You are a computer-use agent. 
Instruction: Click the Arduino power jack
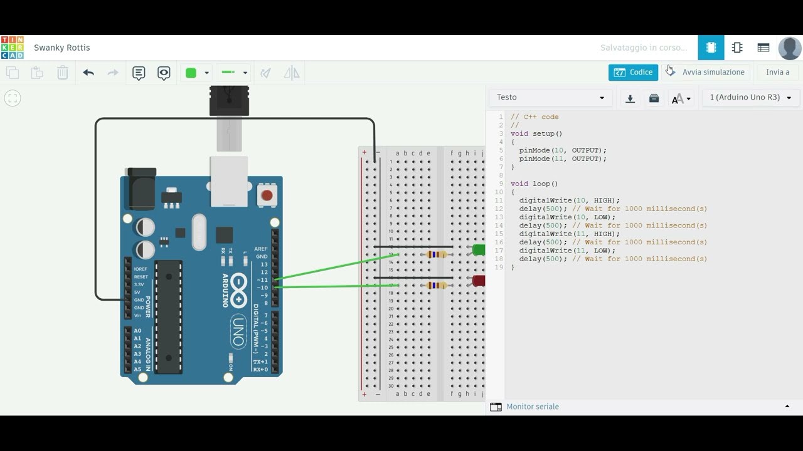pos(141,189)
